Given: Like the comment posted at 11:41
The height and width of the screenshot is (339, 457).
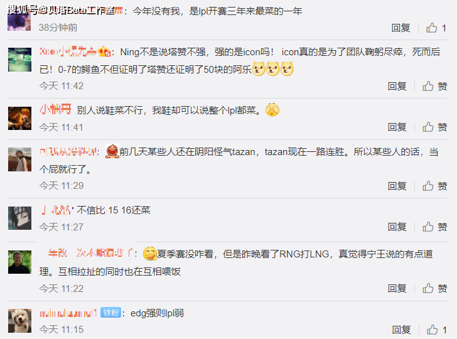Looking at the screenshot, I should [428, 127].
